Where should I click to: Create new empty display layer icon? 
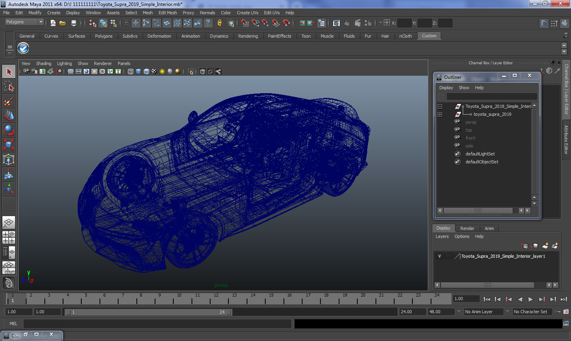pos(545,246)
